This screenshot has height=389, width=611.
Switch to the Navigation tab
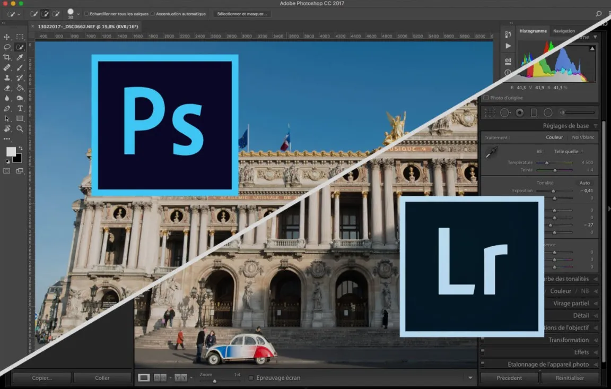(x=564, y=31)
